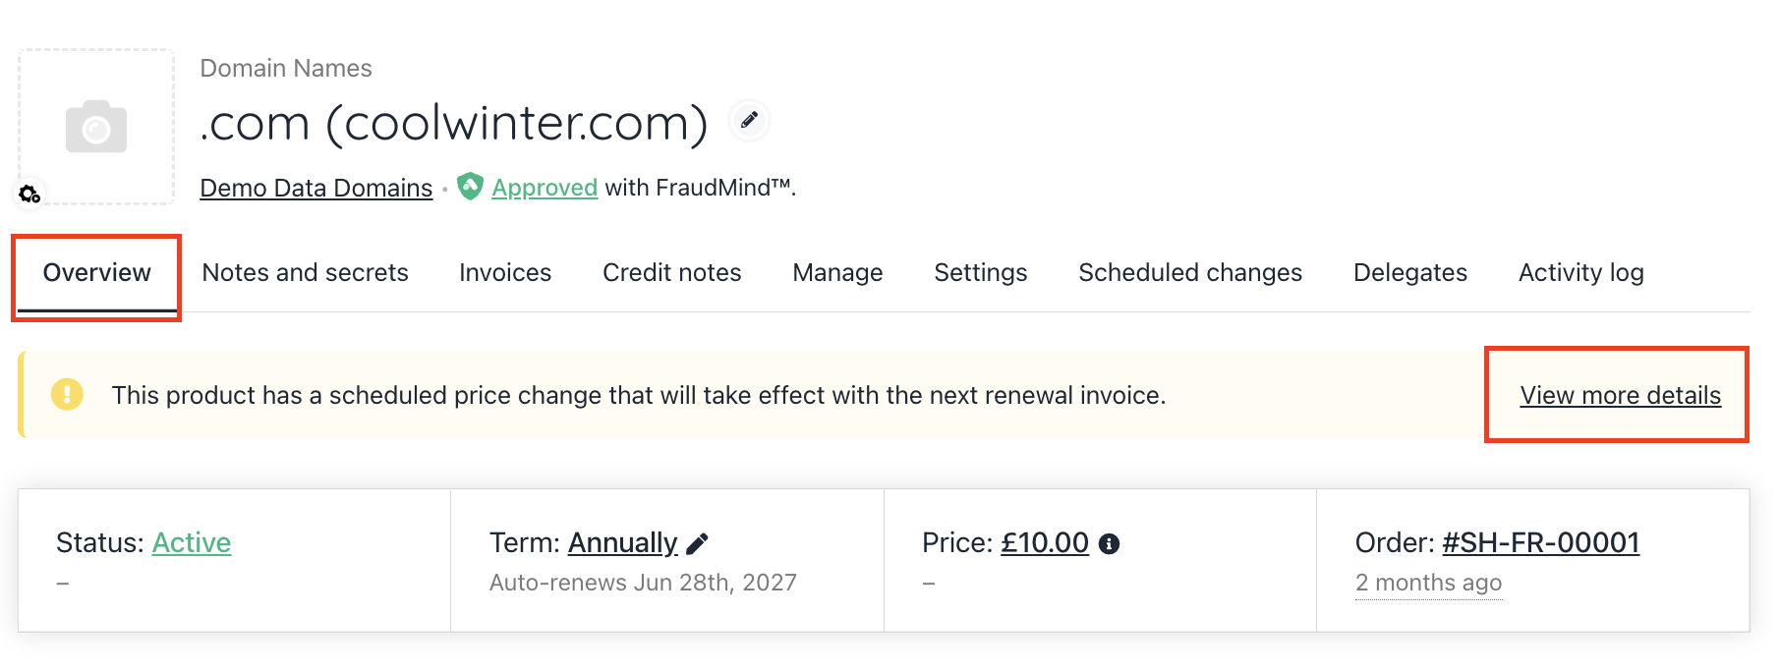Screen dimensions: 1779x672
Task: Open the Invoices tab
Action: pyautogui.click(x=505, y=272)
